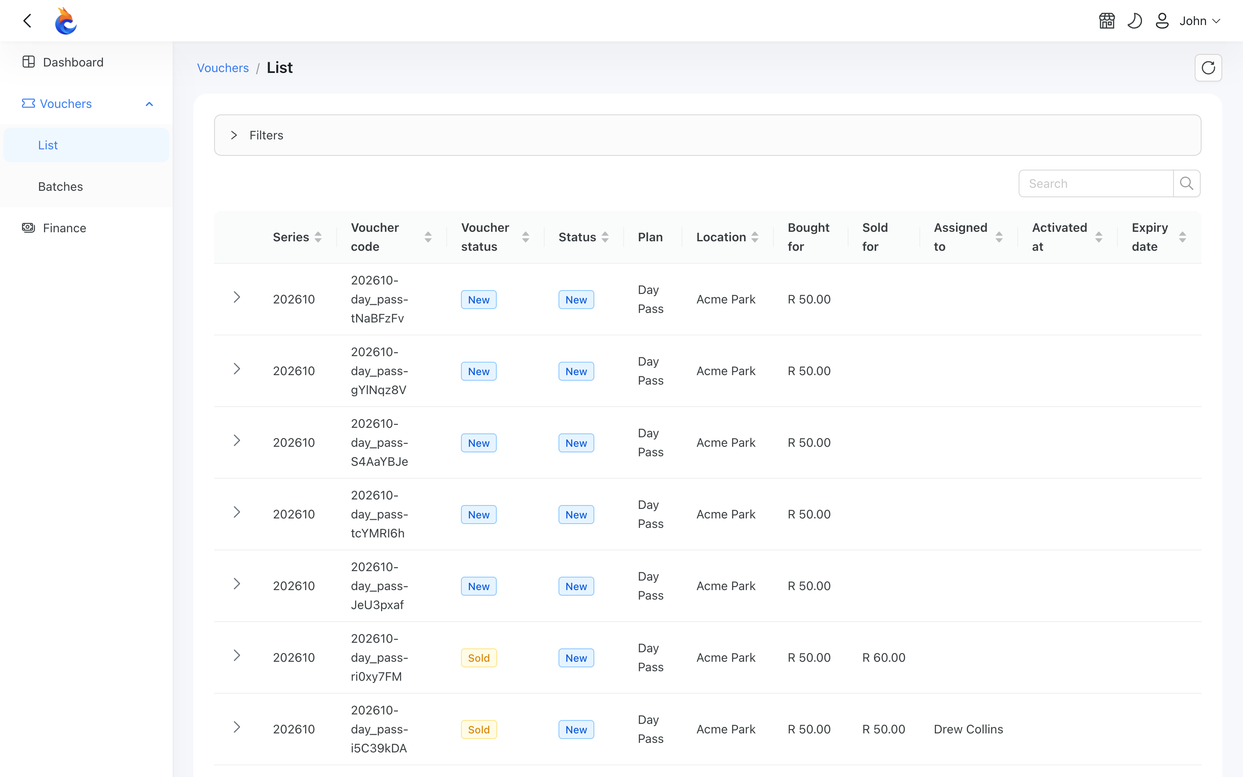
Task: Expand row for voucher tNaBFzFv
Action: coord(237,297)
